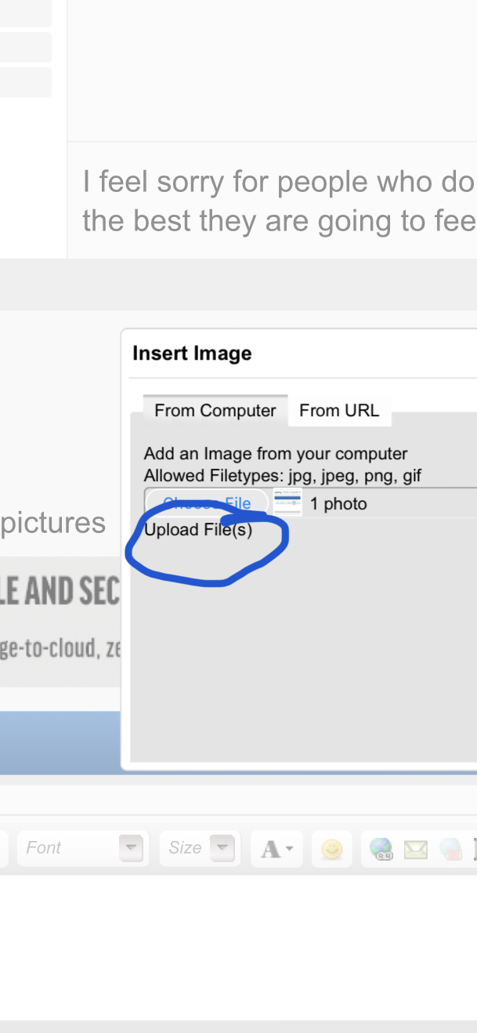Click the 'pictures' text beside the dialog
Screen dimensions: 477x1033
[52, 524]
